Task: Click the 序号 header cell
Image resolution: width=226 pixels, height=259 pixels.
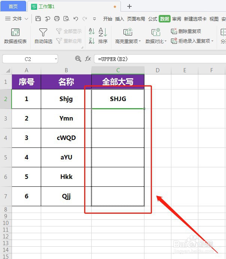Action: click(x=27, y=82)
